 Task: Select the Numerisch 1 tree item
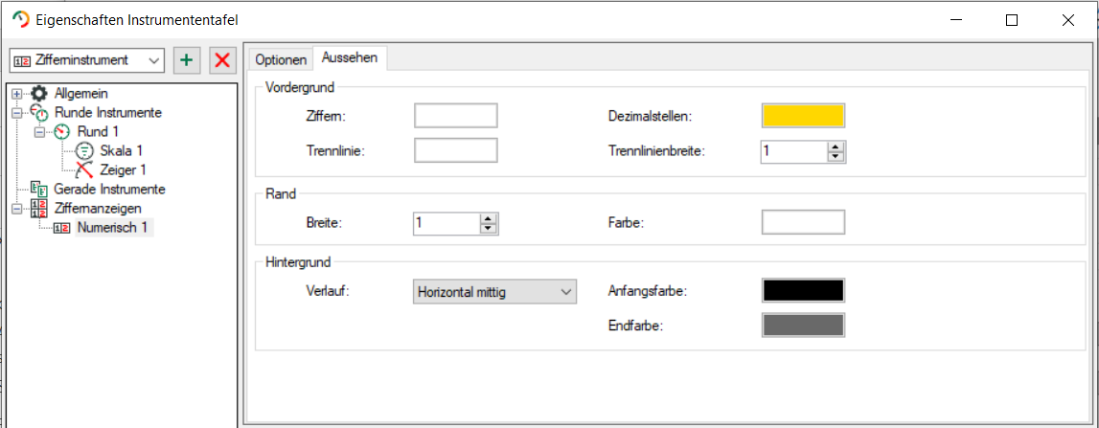112,227
